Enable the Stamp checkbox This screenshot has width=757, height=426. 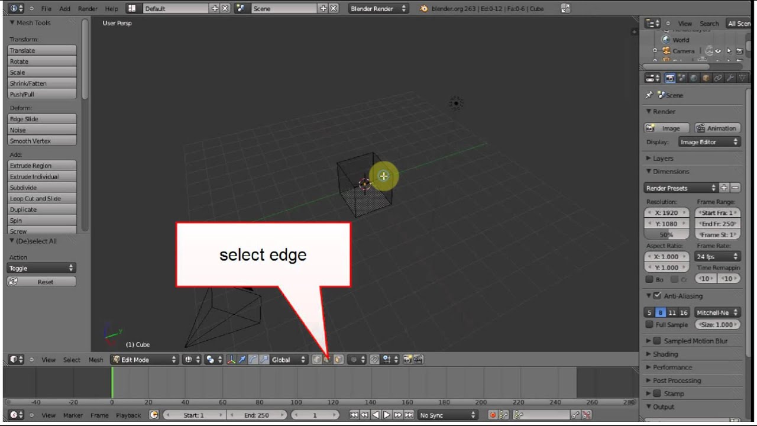pyautogui.click(x=657, y=393)
